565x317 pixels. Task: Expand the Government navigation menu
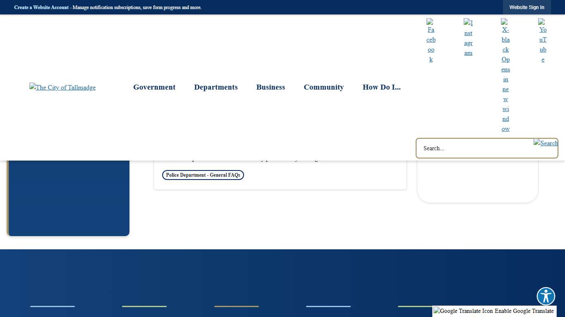point(154,87)
